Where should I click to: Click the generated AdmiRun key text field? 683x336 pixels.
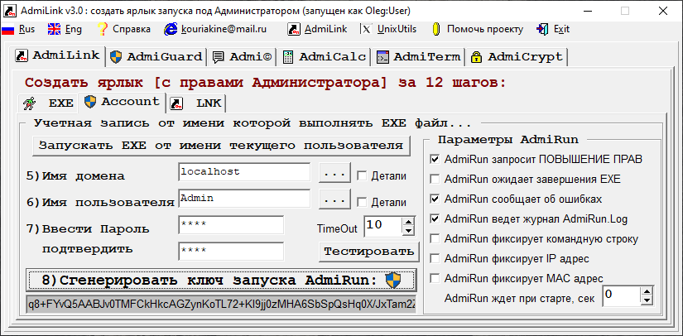(221, 305)
